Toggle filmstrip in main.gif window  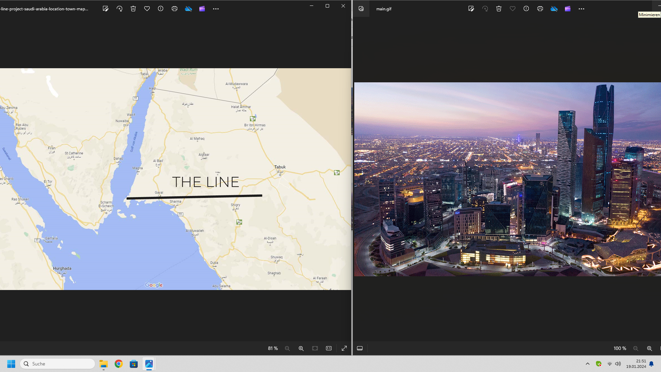[360, 349]
